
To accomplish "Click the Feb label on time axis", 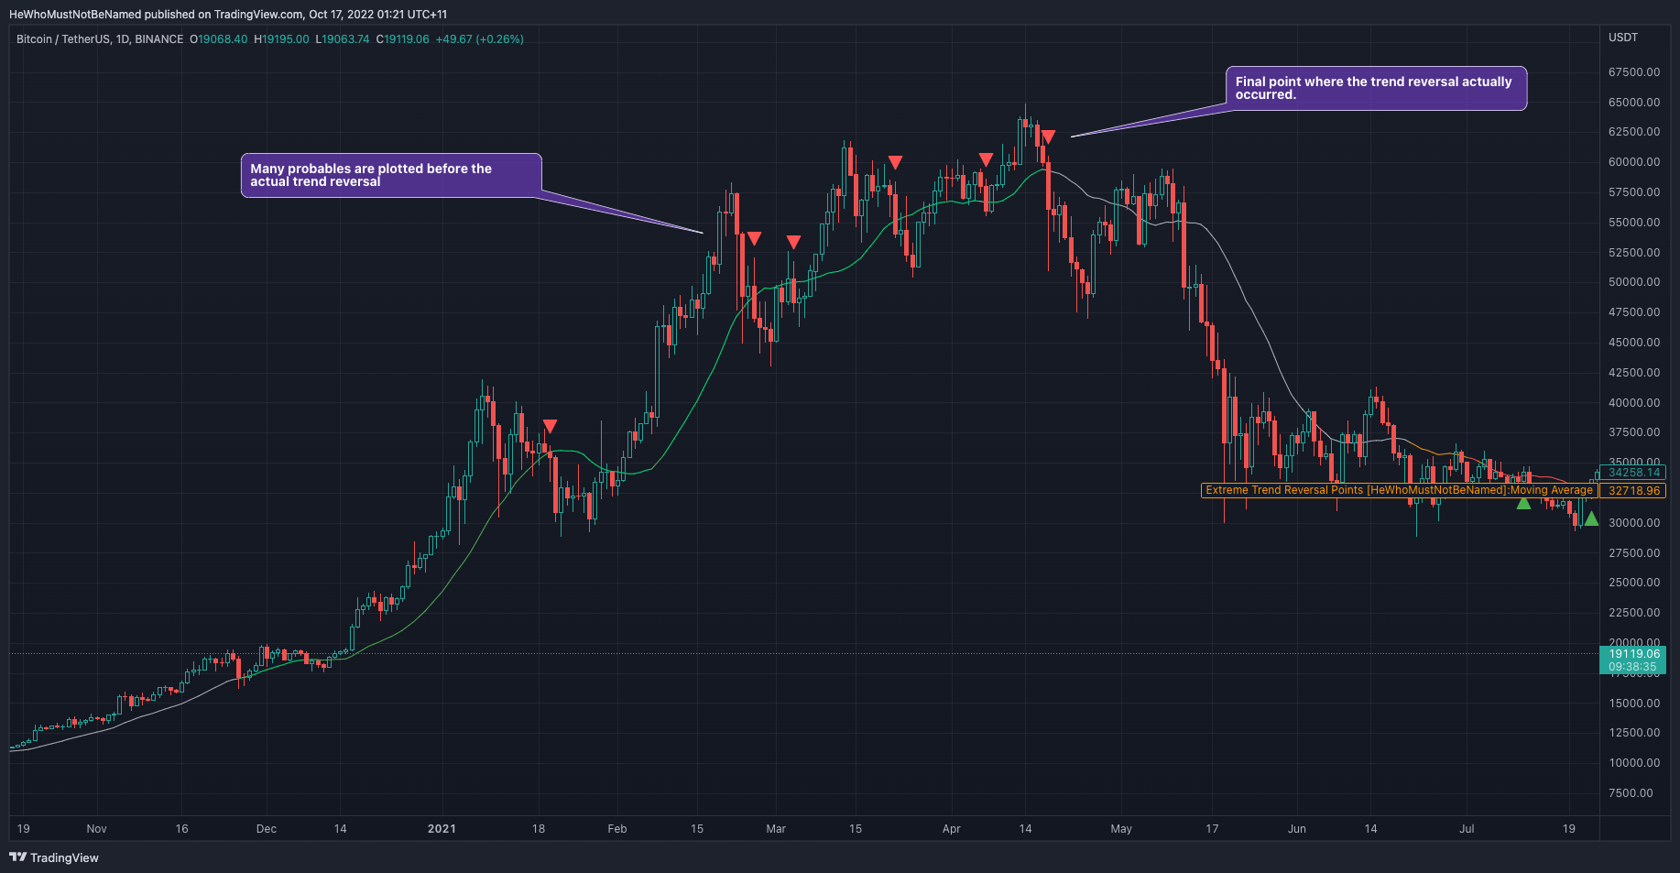I will coord(617,829).
